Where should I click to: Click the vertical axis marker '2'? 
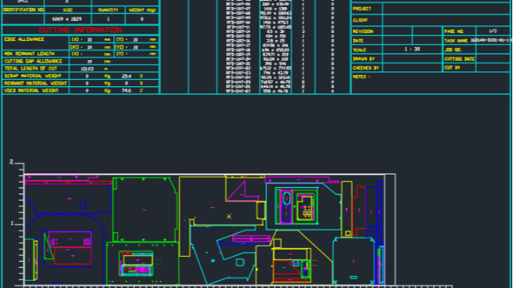[11, 162]
